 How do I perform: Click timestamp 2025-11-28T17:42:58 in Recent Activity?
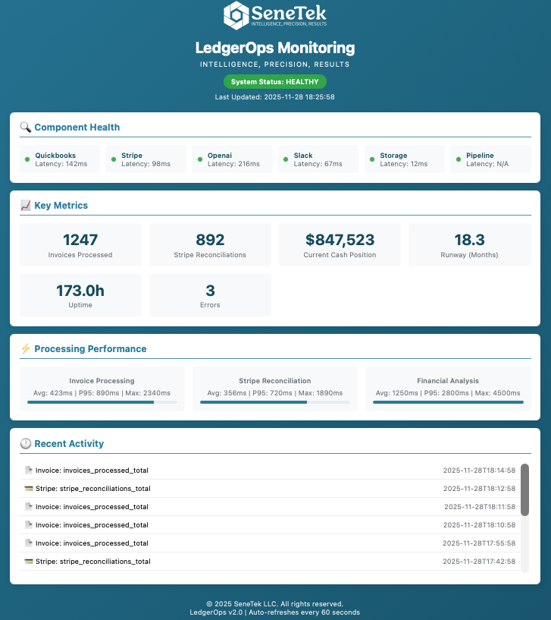[x=479, y=561]
